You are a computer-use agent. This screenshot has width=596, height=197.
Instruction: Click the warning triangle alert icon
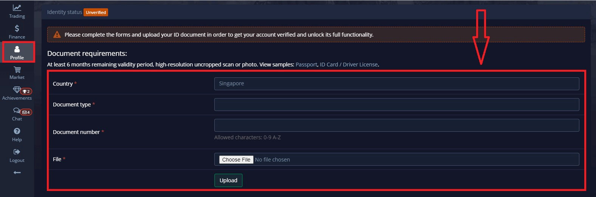(x=57, y=35)
